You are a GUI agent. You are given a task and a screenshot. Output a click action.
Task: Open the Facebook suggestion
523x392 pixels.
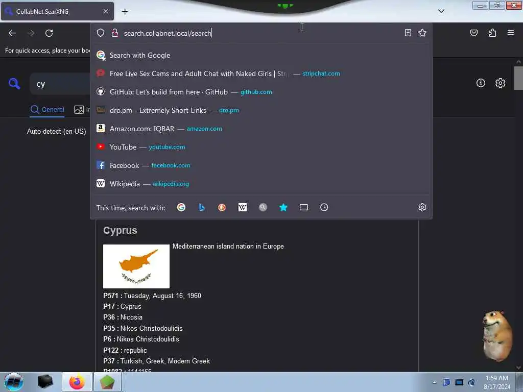pyautogui.click(x=261, y=165)
